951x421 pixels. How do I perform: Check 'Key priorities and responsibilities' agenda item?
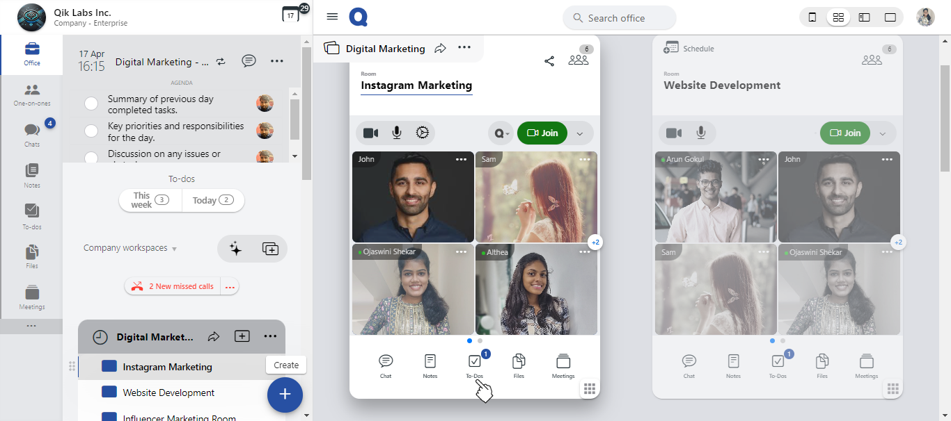pos(91,131)
